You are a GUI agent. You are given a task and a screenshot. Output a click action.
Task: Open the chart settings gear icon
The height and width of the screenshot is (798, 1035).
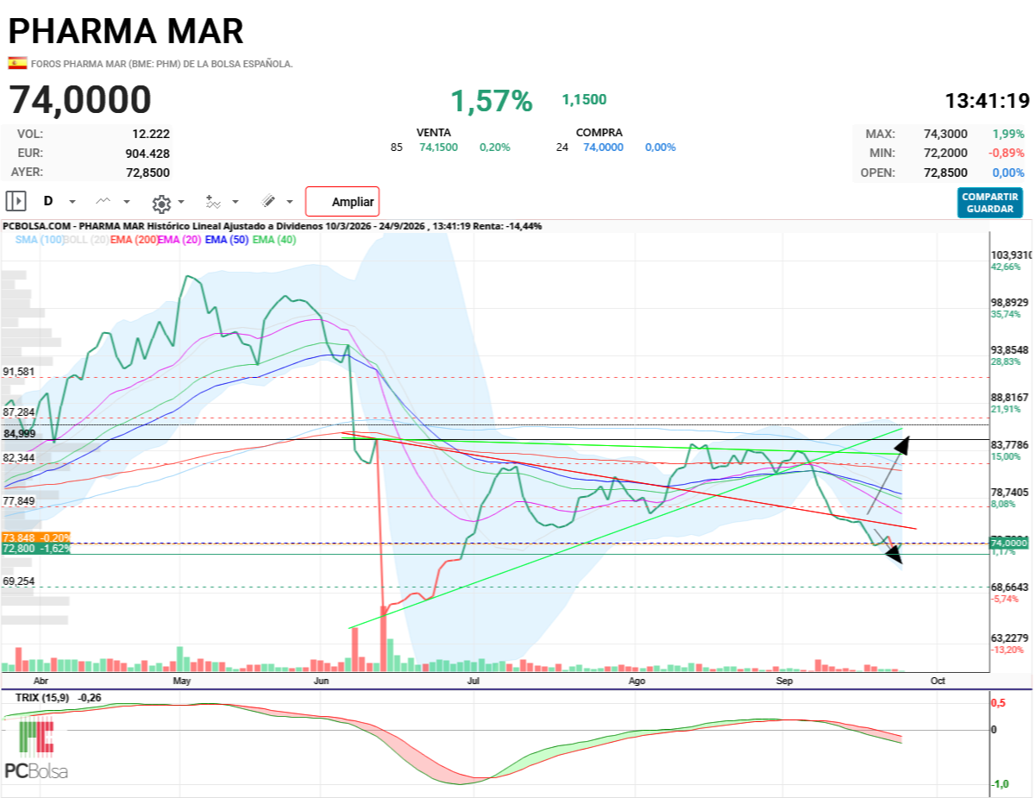pyautogui.click(x=161, y=204)
